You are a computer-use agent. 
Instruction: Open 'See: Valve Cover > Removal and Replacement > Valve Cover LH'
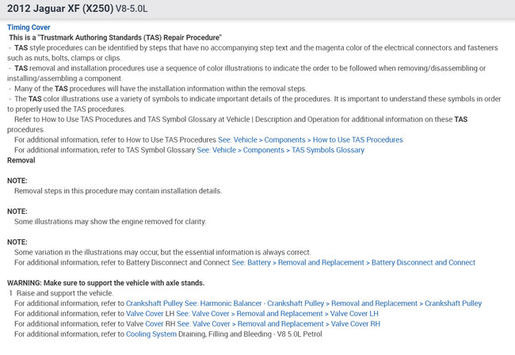click(278, 314)
